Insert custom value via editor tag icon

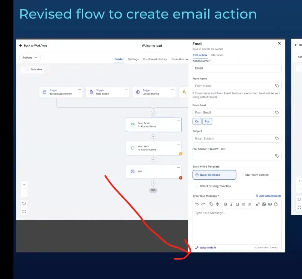coord(211,204)
